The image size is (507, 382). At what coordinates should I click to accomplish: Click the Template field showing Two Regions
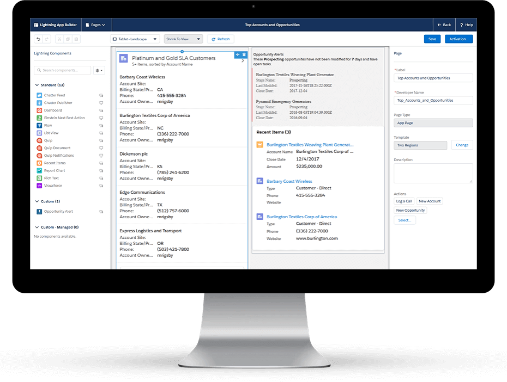click(420, 145)
